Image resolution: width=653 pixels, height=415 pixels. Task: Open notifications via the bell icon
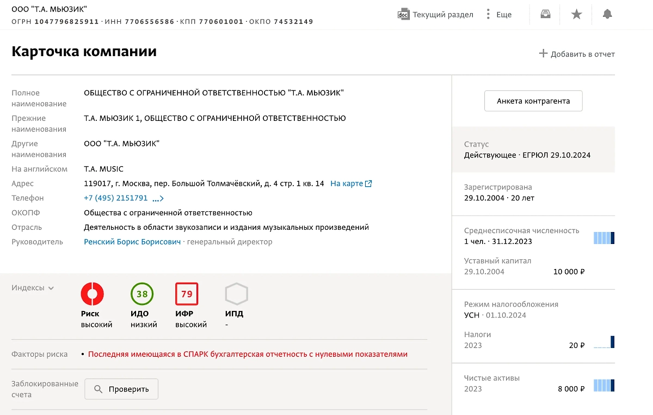tap(607, 14)
